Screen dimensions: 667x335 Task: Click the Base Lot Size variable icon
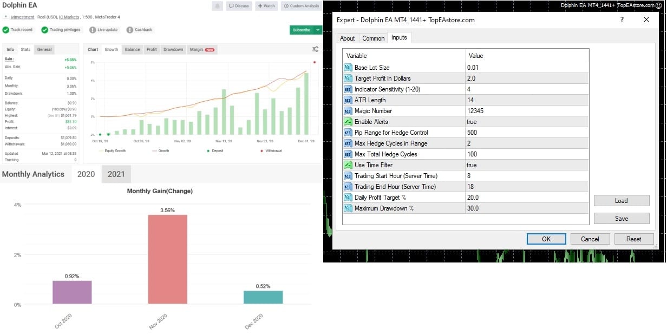[348, 68]
